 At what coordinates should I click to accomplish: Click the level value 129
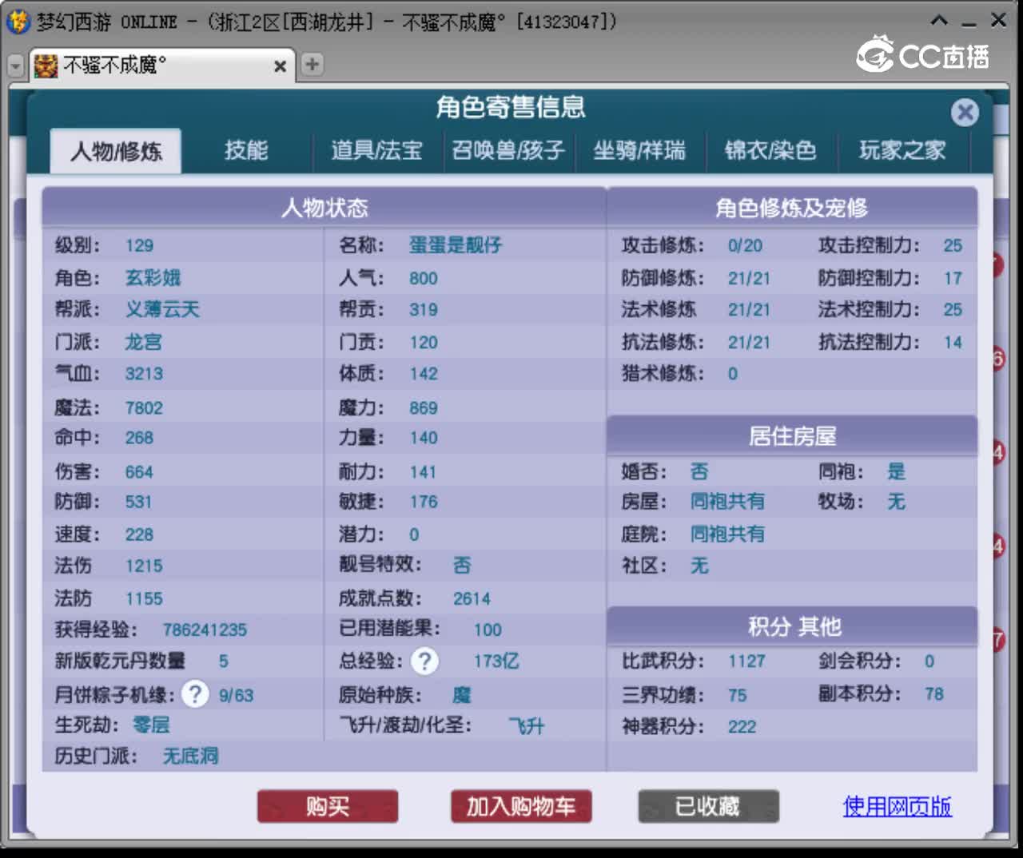pyautogui.click(x=139, y=245)
